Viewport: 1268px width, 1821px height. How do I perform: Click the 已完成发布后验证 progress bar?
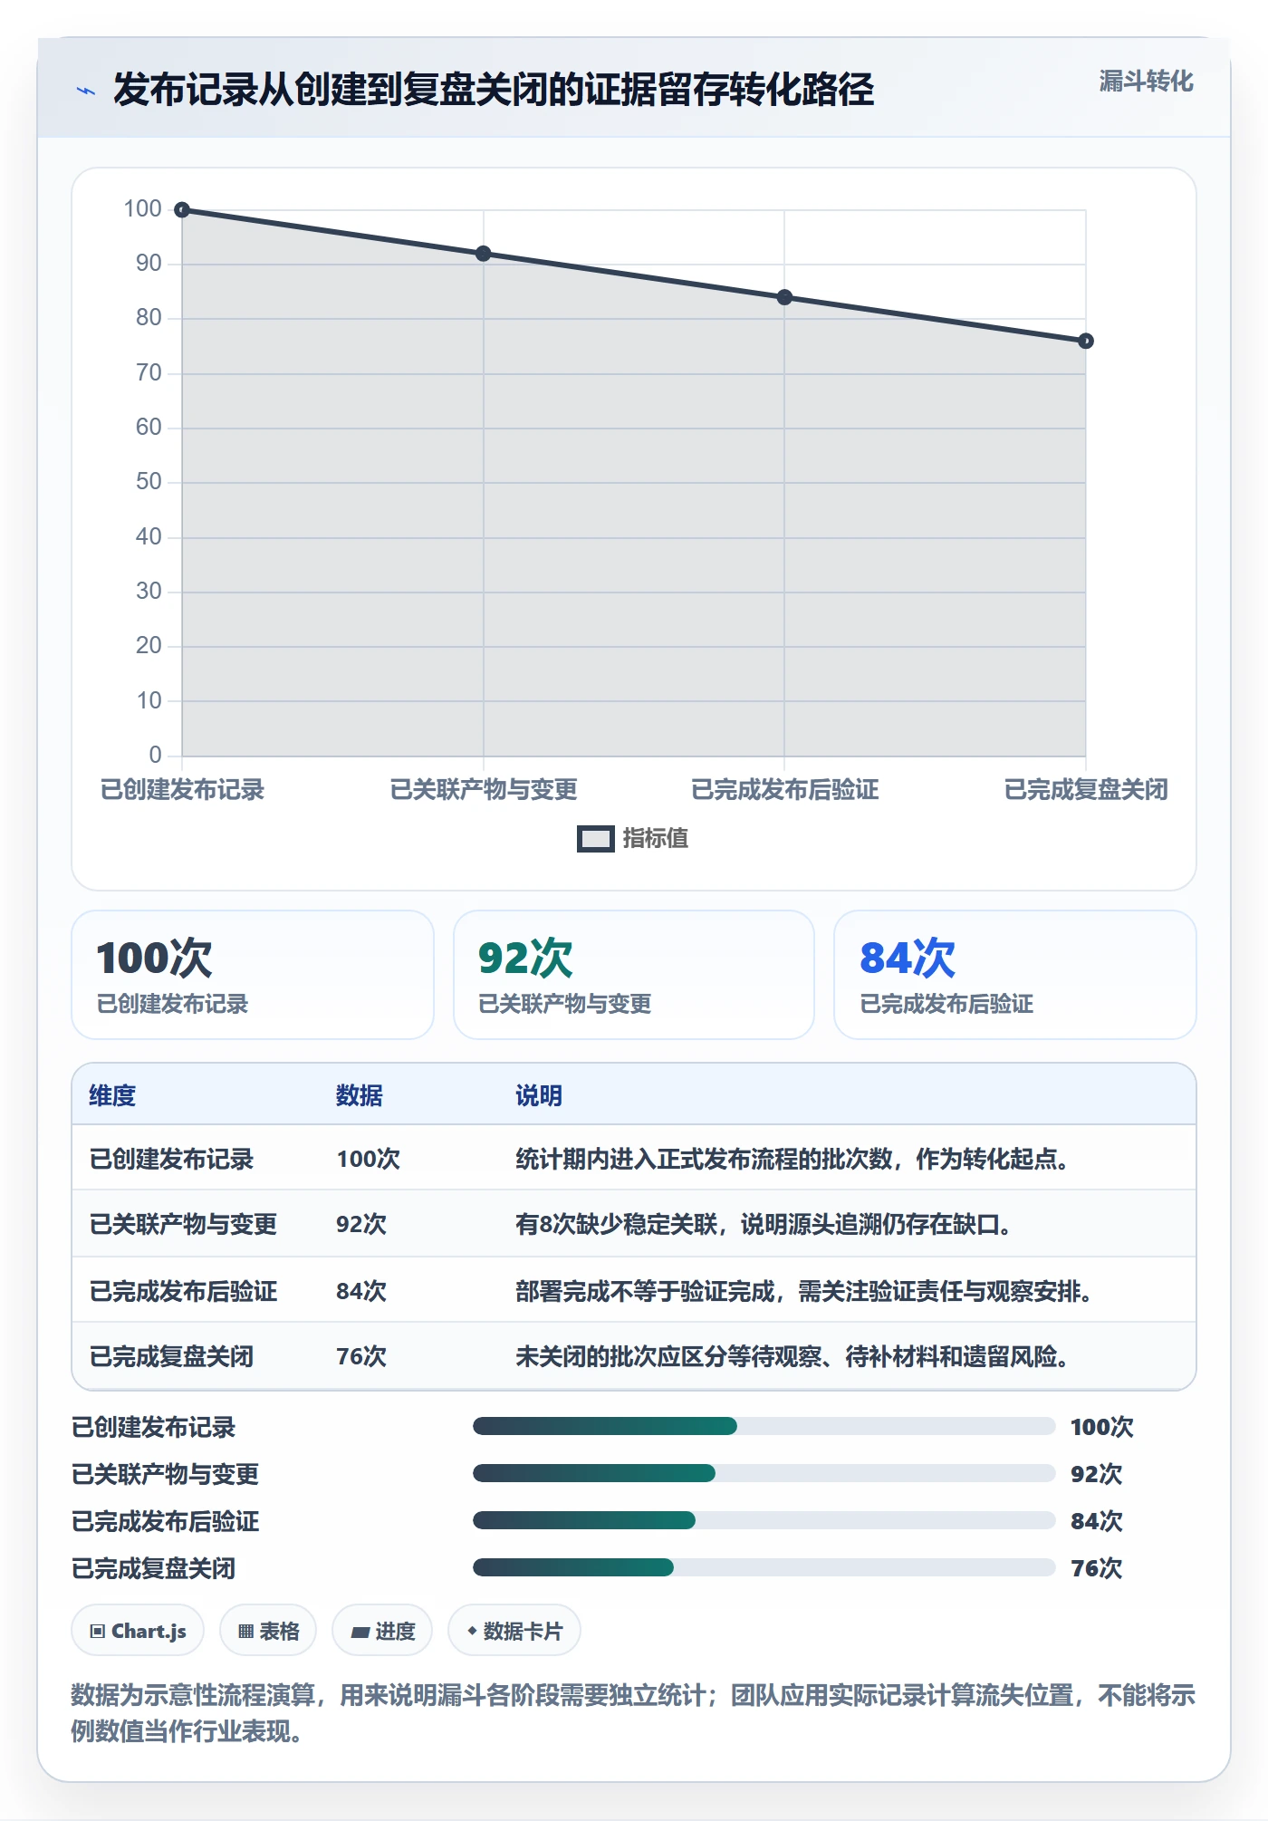coord(764,1521)
